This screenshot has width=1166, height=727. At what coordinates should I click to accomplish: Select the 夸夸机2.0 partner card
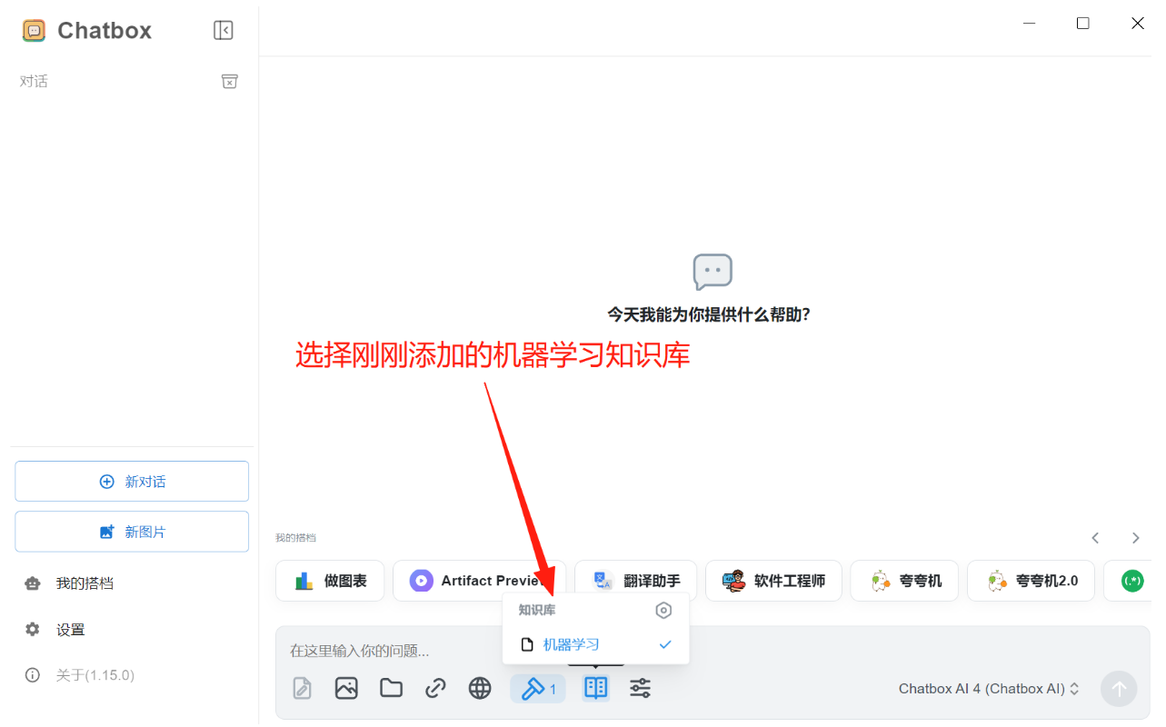point(1031,581)
